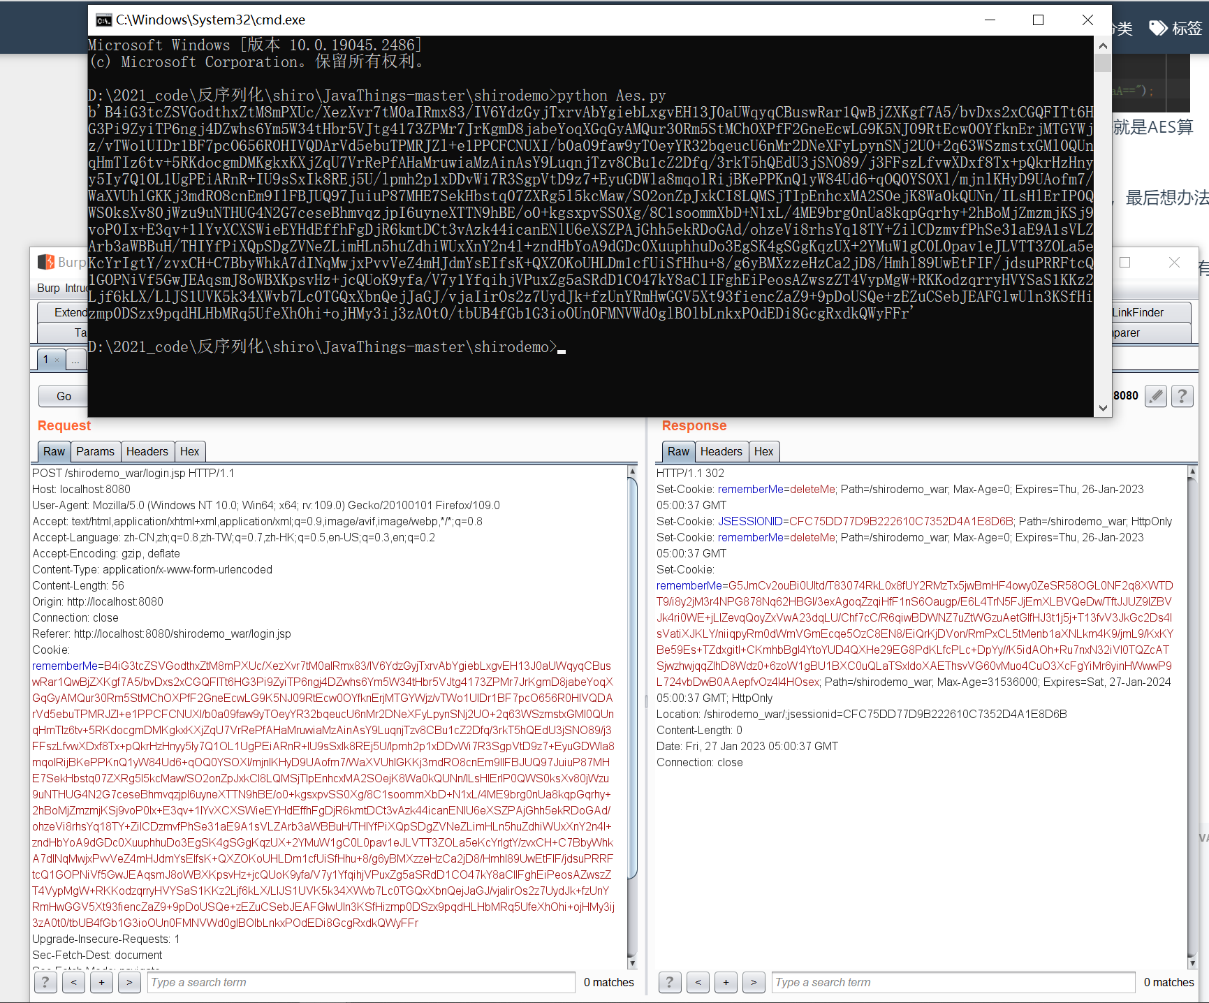Viewport: 1209px width, 1003px height.
Task: Open the response Headers tab
Action: point(721,451)
